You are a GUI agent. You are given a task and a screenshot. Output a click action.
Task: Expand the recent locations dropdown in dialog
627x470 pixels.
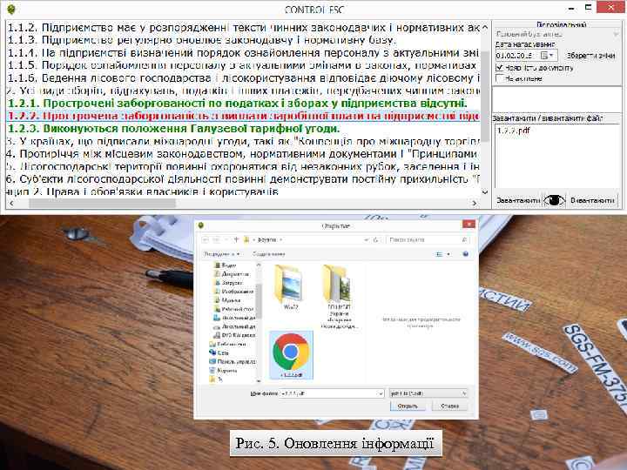tap(226, 240)
